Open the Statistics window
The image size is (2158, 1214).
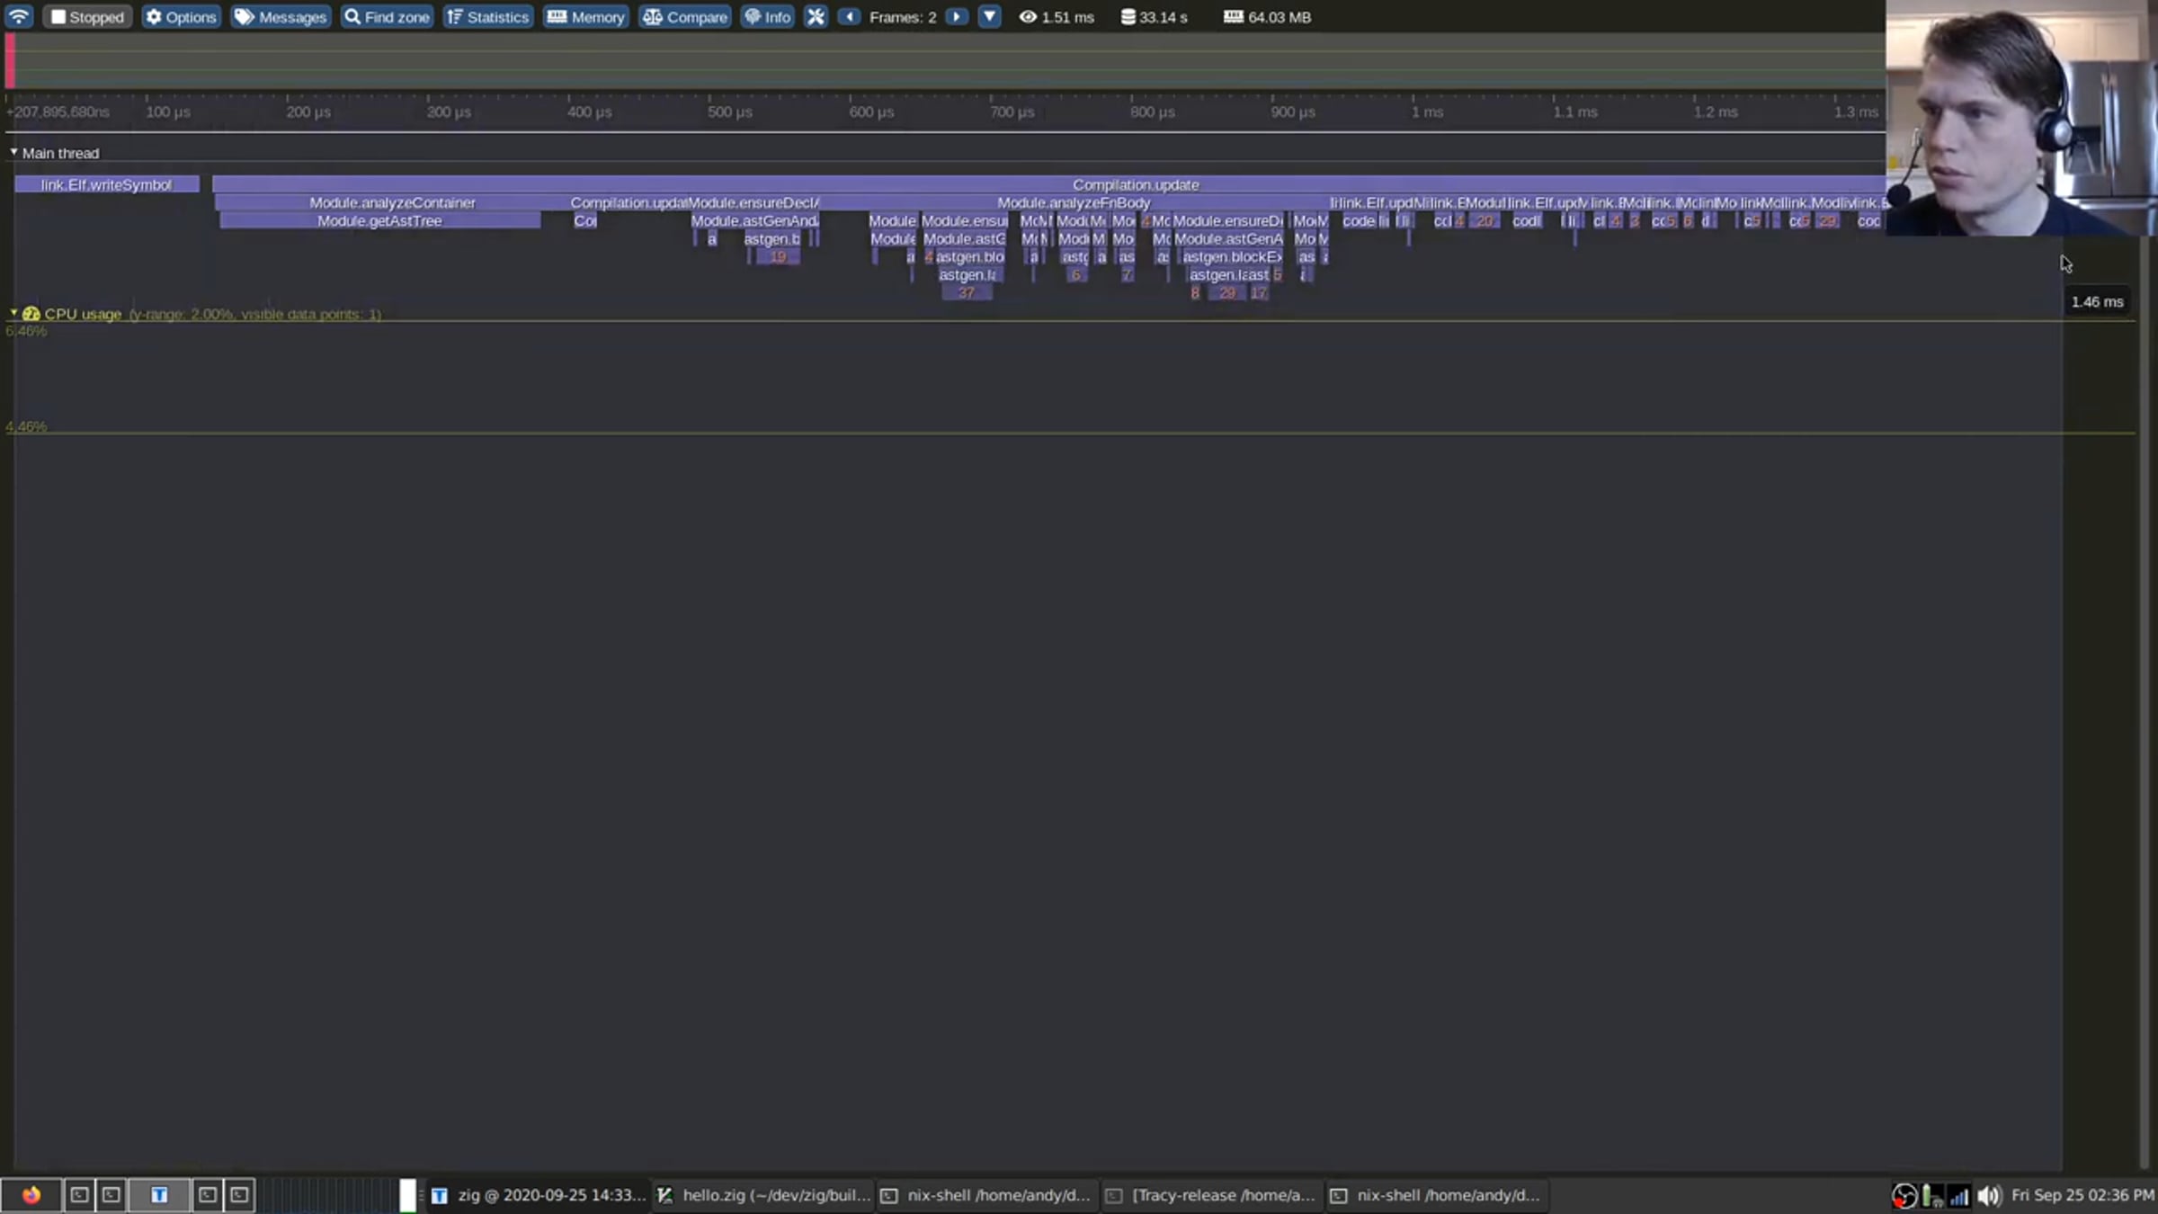pos(488,16)
